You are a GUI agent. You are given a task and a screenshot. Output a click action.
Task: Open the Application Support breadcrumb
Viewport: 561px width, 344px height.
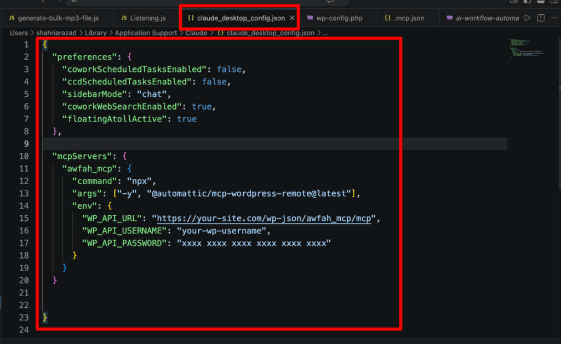146,33
